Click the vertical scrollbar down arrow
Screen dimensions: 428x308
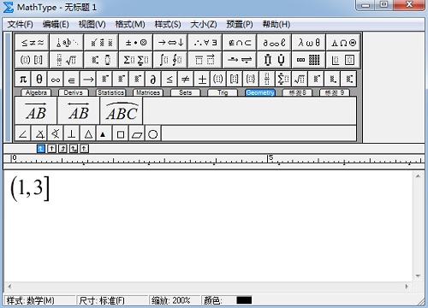(x=418, y=276)
